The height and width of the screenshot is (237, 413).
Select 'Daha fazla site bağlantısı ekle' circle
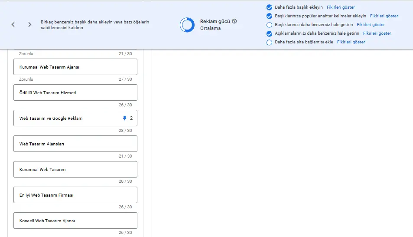(270, 42)
